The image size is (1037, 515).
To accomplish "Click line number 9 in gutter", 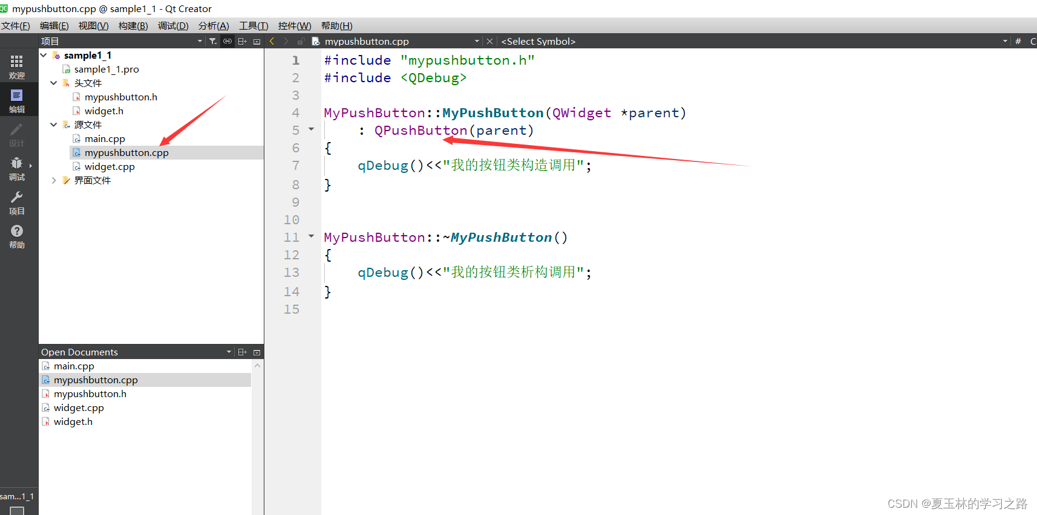I will click(295, 202).
